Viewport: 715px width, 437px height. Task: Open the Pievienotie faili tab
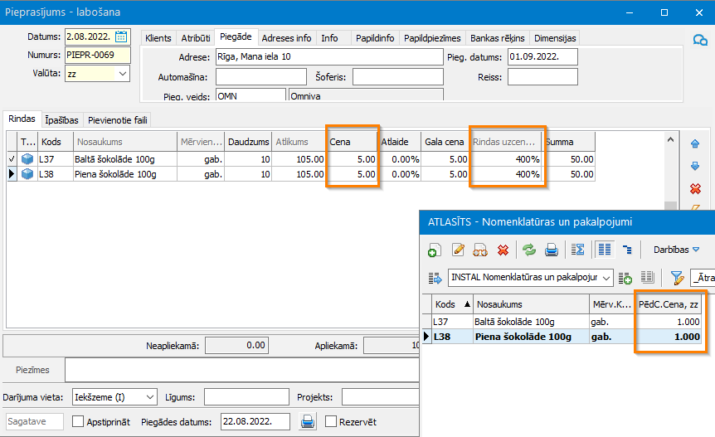tap(118, 120)
